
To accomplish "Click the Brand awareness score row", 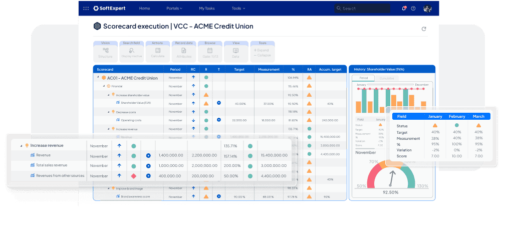I will [x=220, y=196].
